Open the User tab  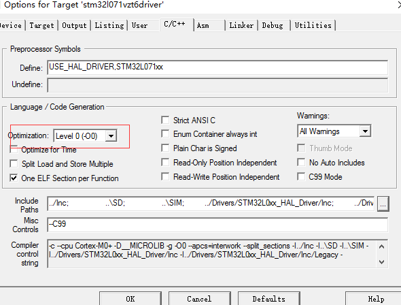143,25
